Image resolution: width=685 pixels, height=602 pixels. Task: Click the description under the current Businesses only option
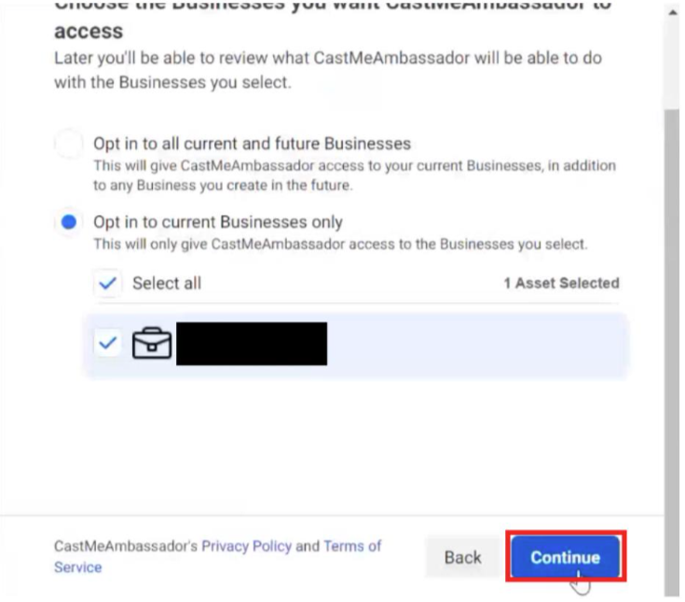[340, 245]
